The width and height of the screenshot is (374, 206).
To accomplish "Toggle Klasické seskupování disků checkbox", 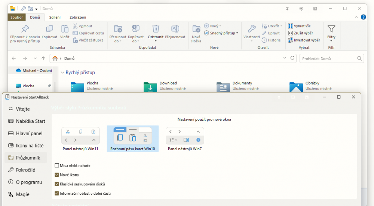I will click(57, 184).
